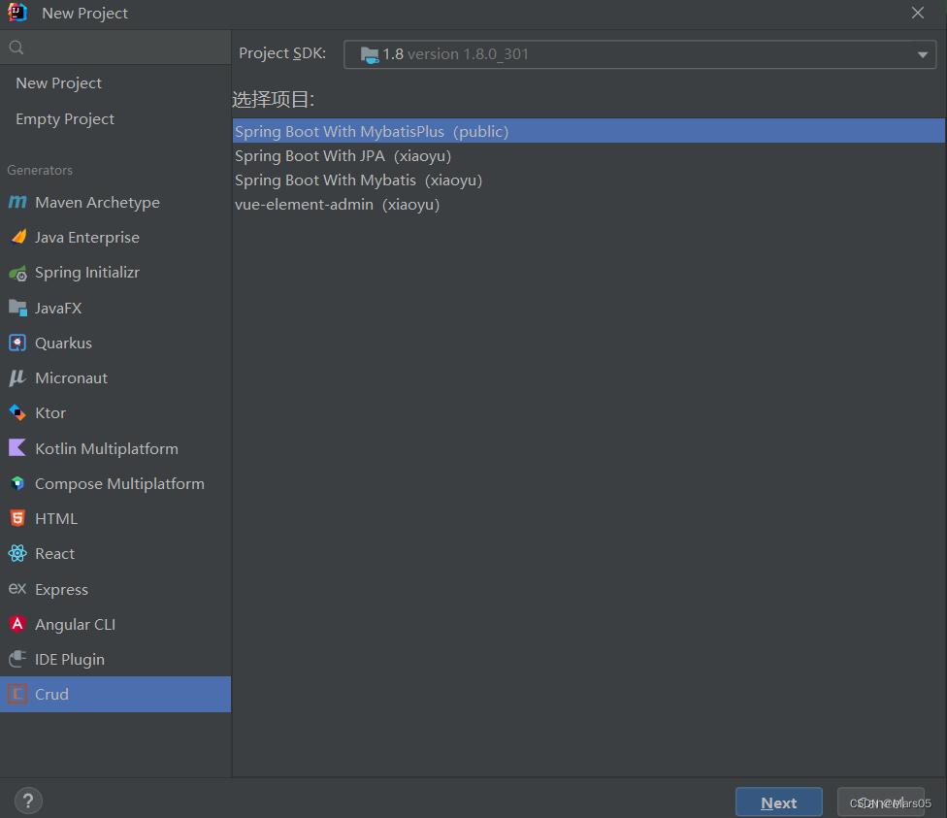Select Spring Boot With JPA (xiaoyu)
Viewport: 947px width, 818px height.
tap(588, 156)
